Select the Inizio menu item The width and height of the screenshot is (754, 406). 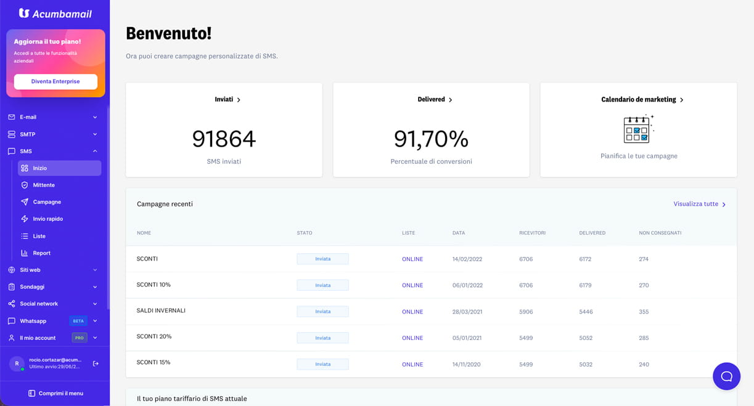click(x=59, y=168)
